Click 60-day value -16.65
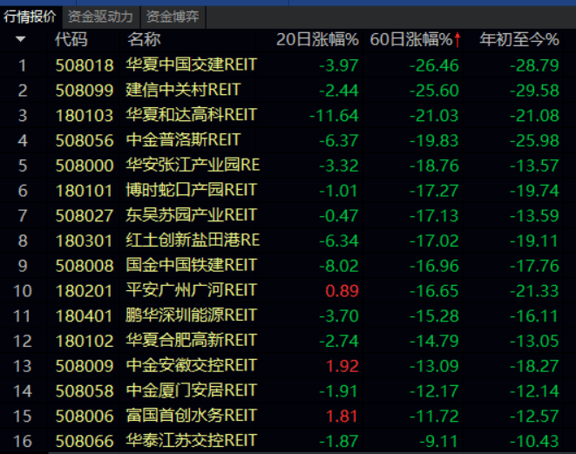 (x=434, y=291)
